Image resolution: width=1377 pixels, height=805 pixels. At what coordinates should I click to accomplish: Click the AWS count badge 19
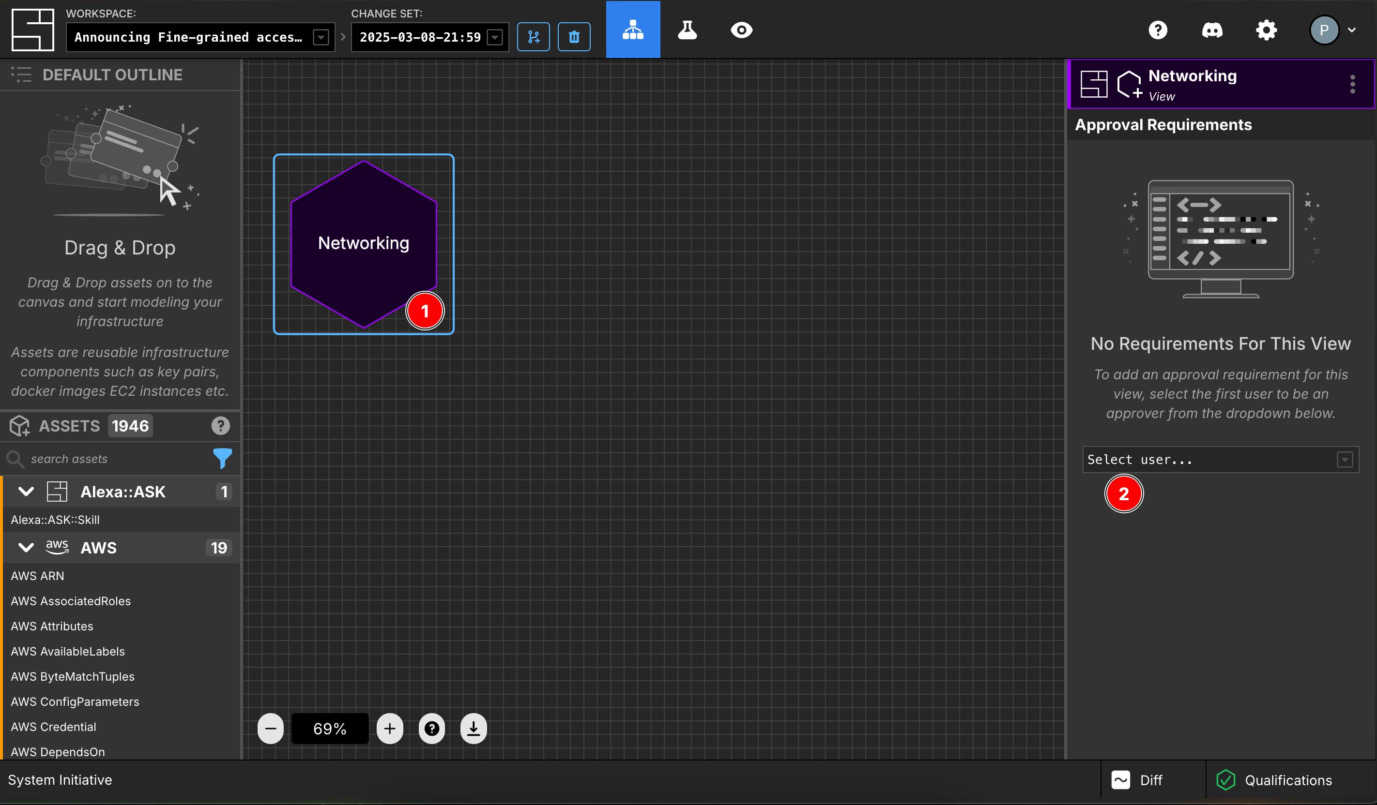[218, 547]
